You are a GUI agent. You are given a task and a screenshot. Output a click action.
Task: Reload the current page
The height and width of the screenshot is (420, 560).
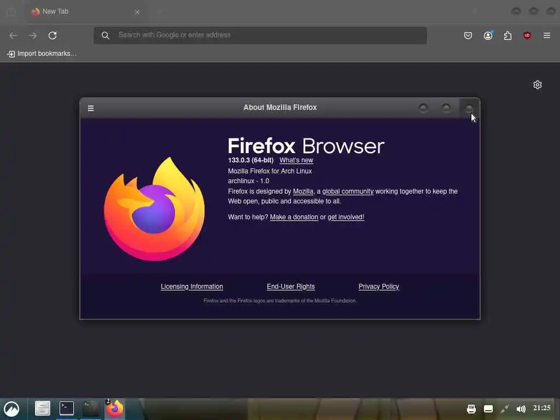pos(52,36)
